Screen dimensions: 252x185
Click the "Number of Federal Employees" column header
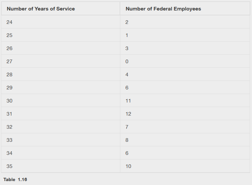[x=163, y=9]
